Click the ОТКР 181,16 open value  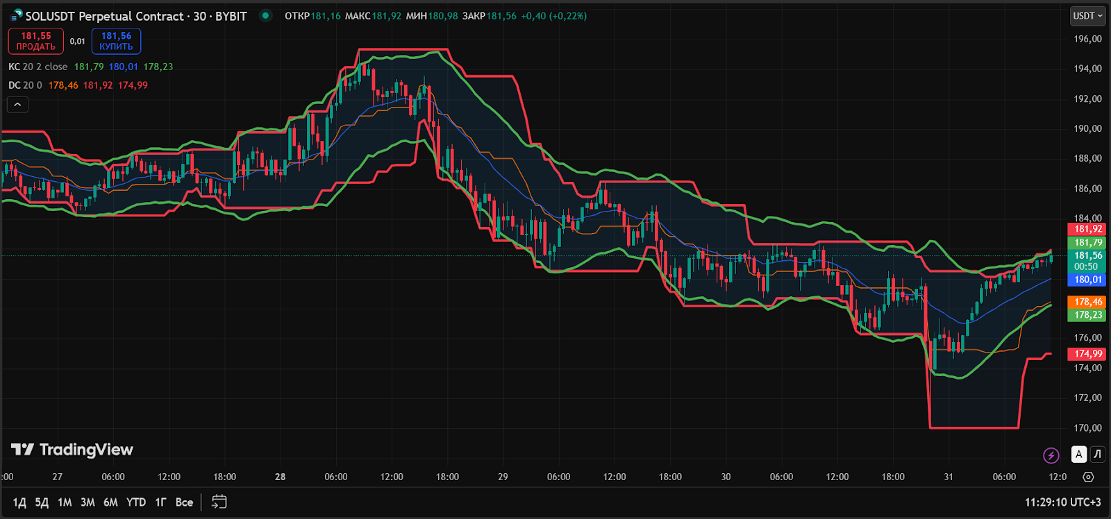(312, 16)
